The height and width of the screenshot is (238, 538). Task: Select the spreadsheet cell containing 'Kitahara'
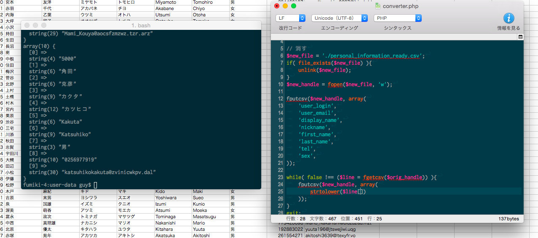click(168, 229)
